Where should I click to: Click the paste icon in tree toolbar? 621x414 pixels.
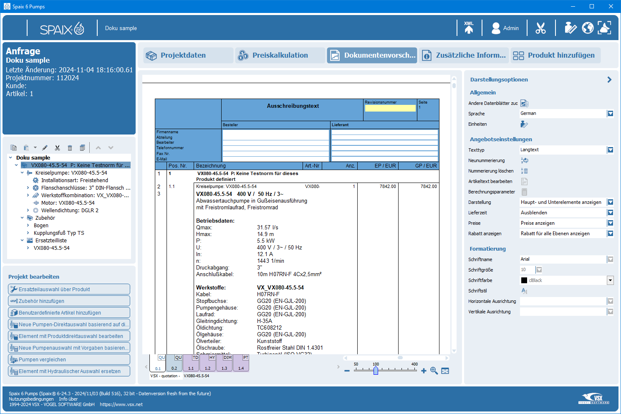[26, 147]
